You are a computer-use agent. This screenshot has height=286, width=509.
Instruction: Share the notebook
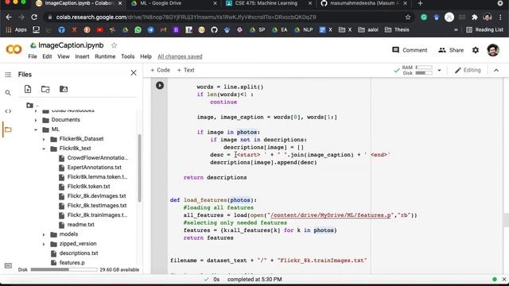[x=451, y=50]
